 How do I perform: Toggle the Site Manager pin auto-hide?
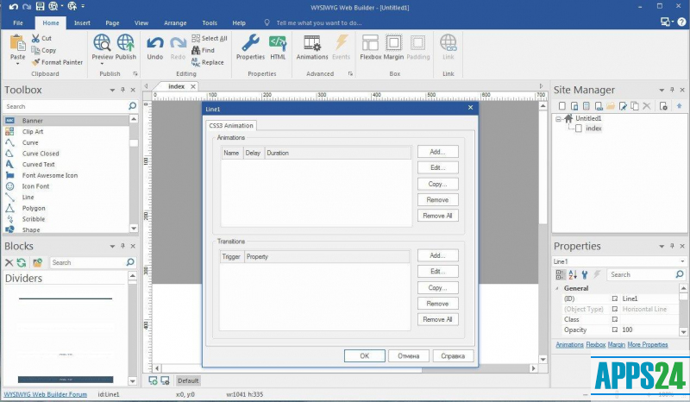point(670,90)
